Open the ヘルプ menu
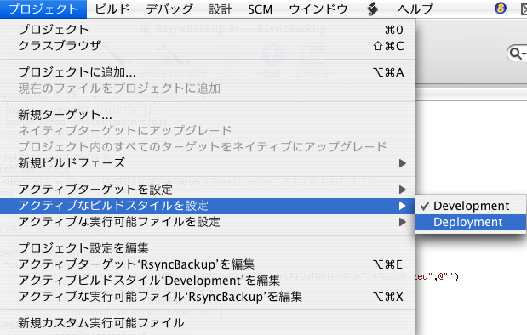The width and height of the screenshot is (527, 335). pos(415,9)
